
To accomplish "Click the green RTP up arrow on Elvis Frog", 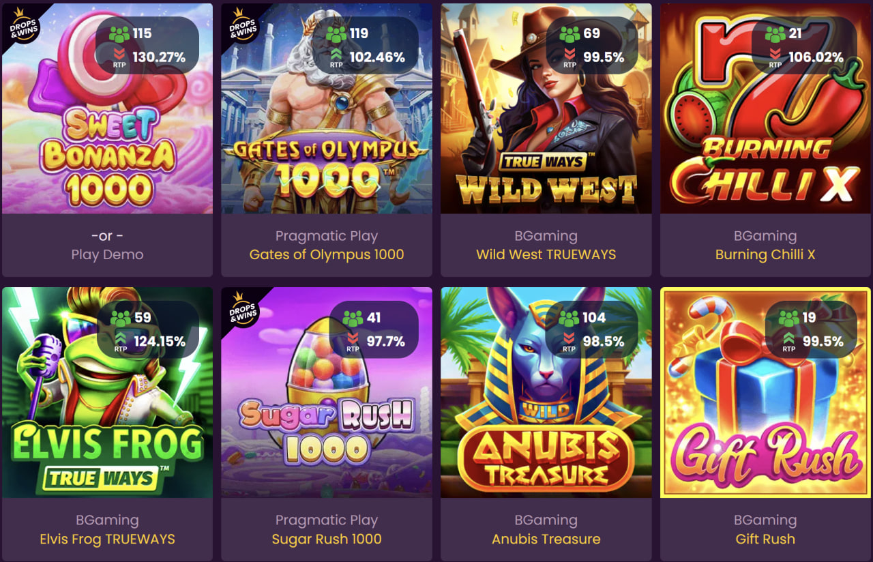I will 121,337.
